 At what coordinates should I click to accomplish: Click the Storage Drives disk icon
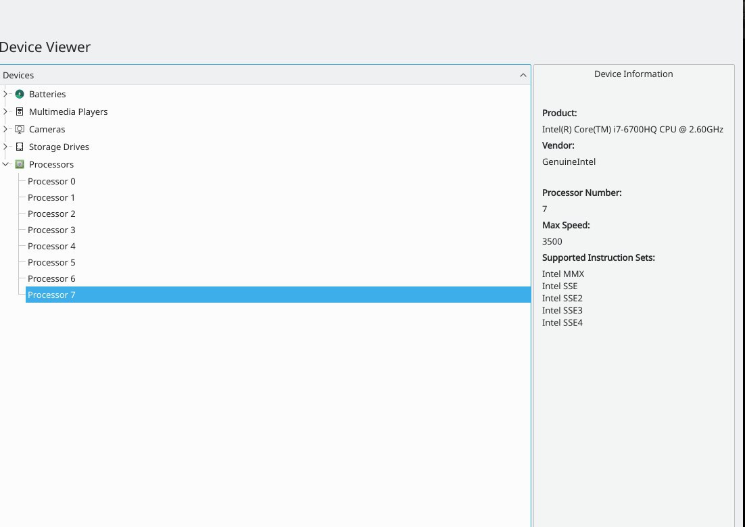tap(20, 147)
